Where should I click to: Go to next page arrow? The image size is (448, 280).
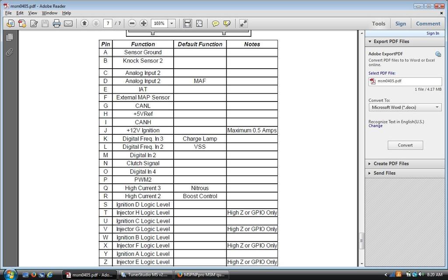coord(96,23)
